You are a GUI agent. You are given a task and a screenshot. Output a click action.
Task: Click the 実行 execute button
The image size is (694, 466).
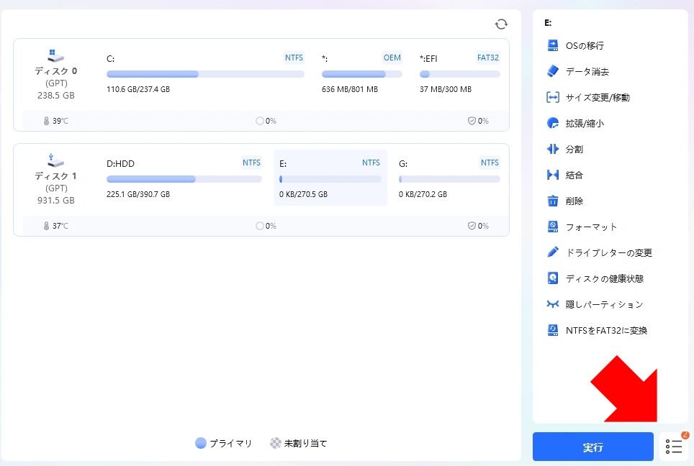(593, 447)
